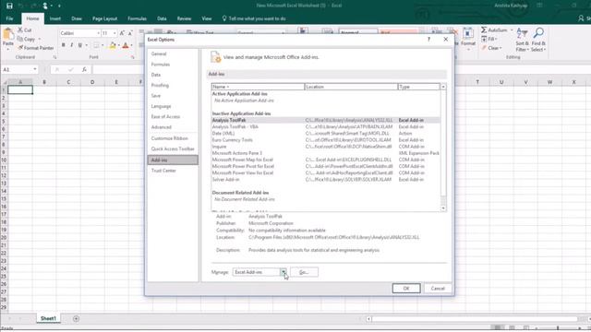Close the Excel Options dialog with X

pos(445,39)
